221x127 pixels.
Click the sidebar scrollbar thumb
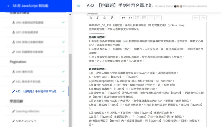click(x=70, y=90)
